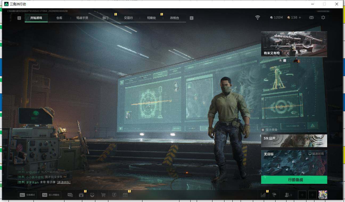This screenshot has width=345, height=202.
Task: Switch to the 改枪台 tab
Action: pyautogui.click(x=174, y=18)
